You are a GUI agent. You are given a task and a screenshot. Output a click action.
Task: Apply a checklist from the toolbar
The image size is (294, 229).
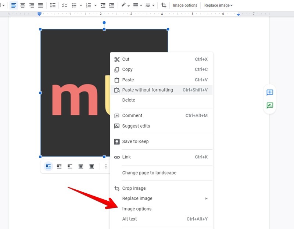click(65, 5)
